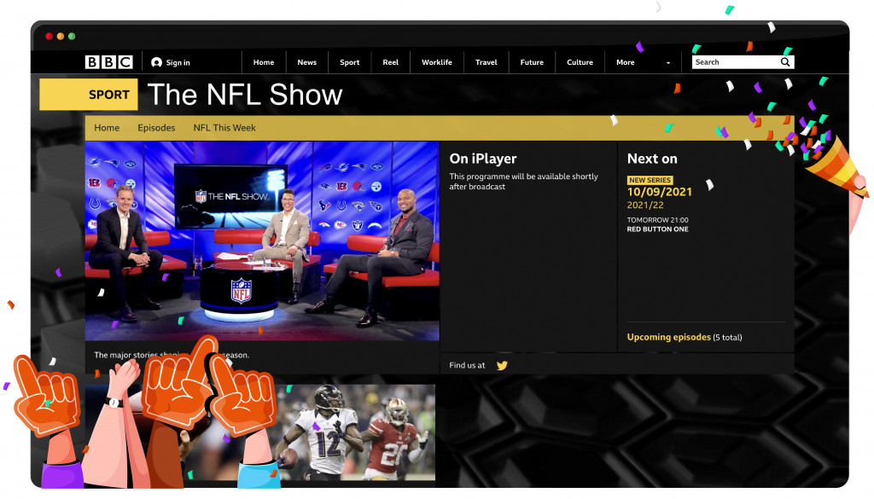This screenshot has width=874, height=499.
Task: Click the TOMORROW 21:00 broadcast time
Action: point(658,220)
